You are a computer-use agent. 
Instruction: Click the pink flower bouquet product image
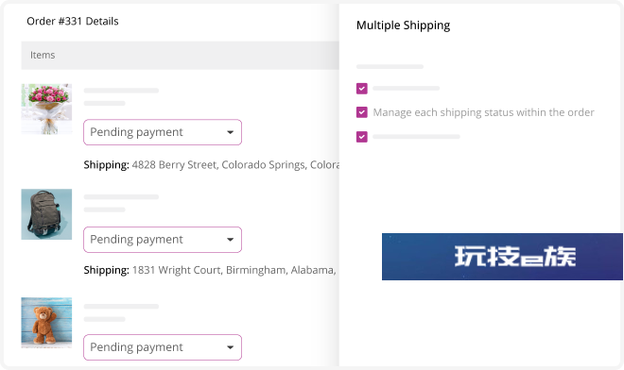pos(46,109)
